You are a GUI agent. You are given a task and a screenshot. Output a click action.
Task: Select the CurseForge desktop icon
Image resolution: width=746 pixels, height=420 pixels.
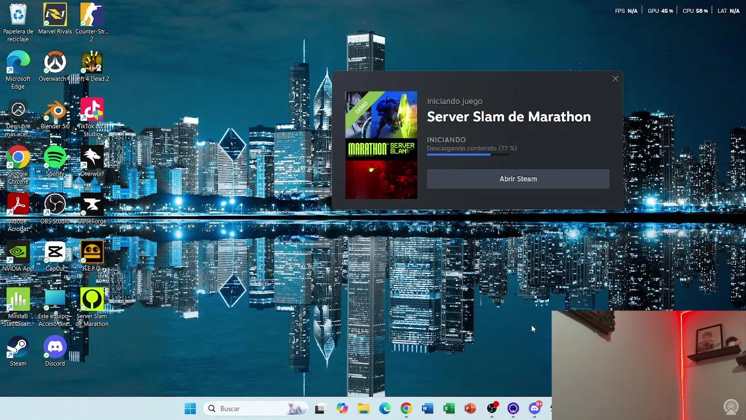tap(92, 209)
